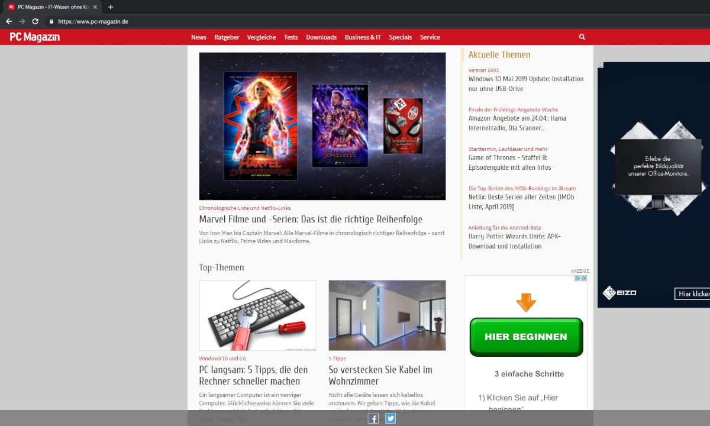The height and width of the screenshot is (426, 710).
Task: Open Windows 10 Mai 2019 Update link
Action: pos(526,83)
